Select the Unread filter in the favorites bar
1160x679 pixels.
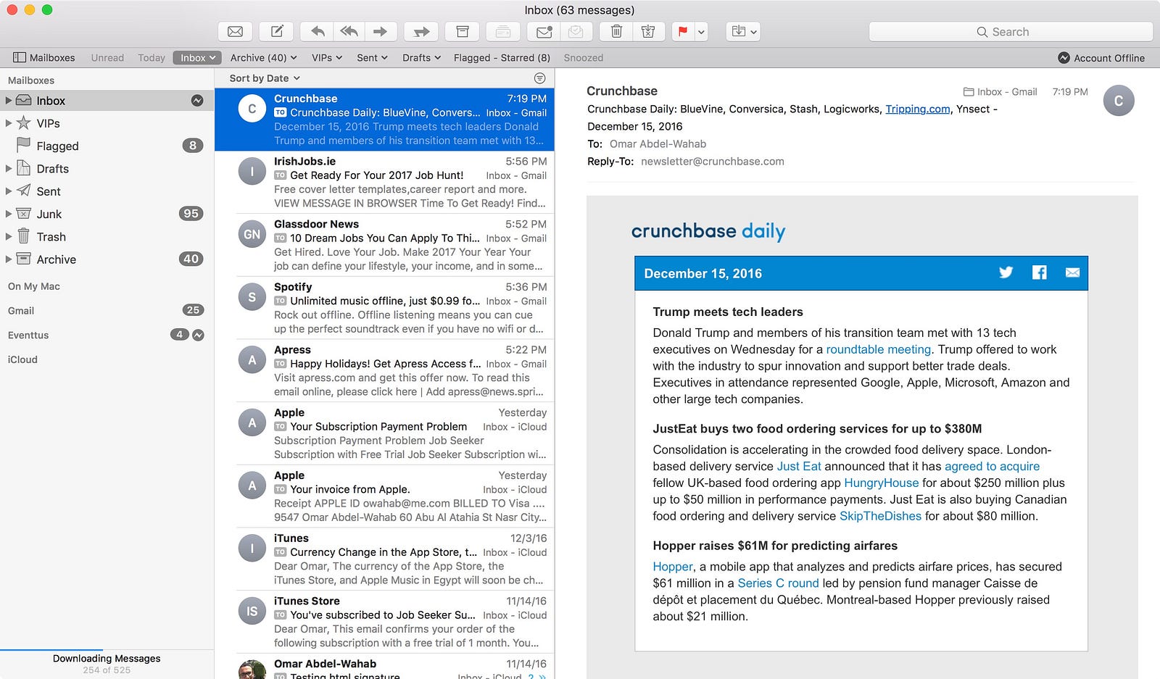pyautogui.click(x=107, y=58)
